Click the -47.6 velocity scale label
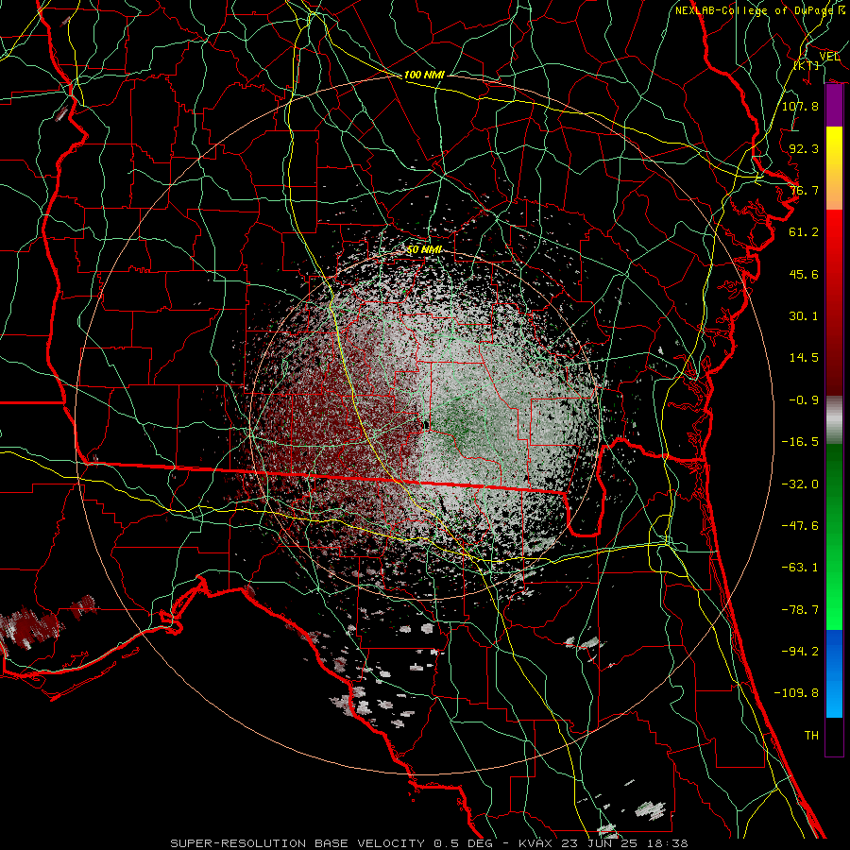 coord(800,526)
